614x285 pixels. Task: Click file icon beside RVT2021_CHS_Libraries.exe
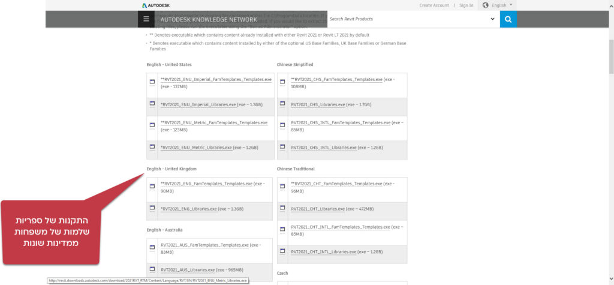282,104
